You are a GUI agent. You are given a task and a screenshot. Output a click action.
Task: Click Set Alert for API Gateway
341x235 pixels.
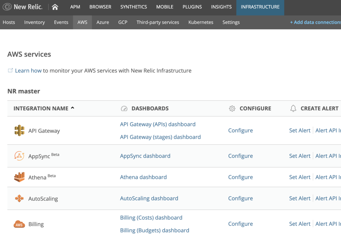(x=300, y=130)
